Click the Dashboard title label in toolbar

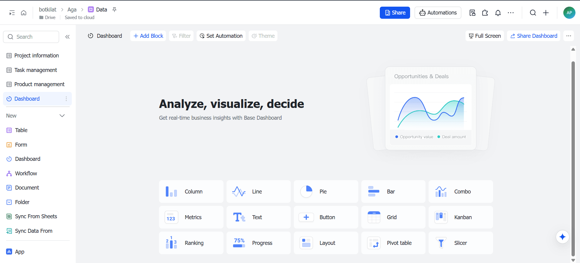click(109, 36)
